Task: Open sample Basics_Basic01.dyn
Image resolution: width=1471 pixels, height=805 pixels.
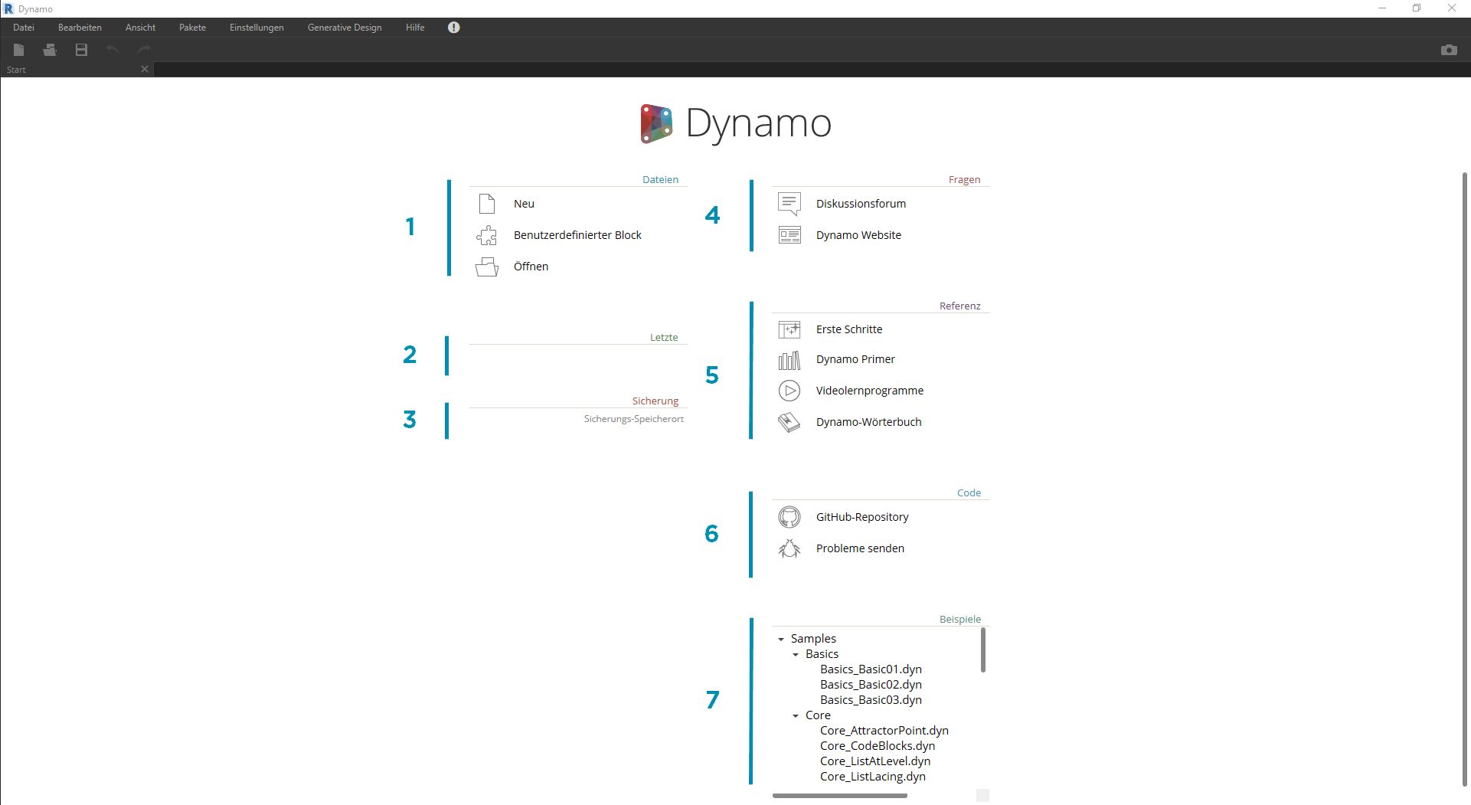Action: (871, 669)
